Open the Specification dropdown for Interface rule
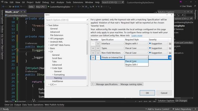 coord(113,43)
